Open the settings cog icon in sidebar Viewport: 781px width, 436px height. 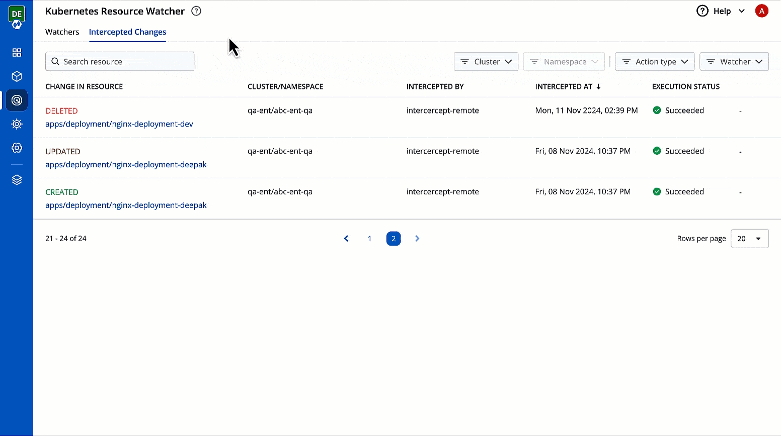click(17, 148)
